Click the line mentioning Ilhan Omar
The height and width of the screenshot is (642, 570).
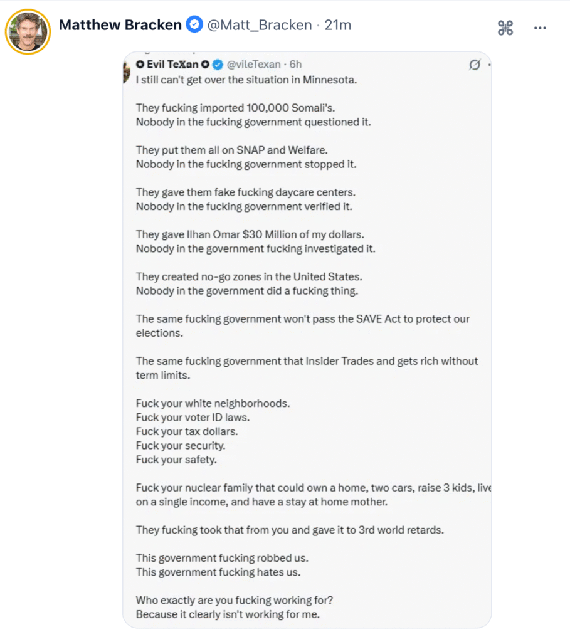point(250,234)
